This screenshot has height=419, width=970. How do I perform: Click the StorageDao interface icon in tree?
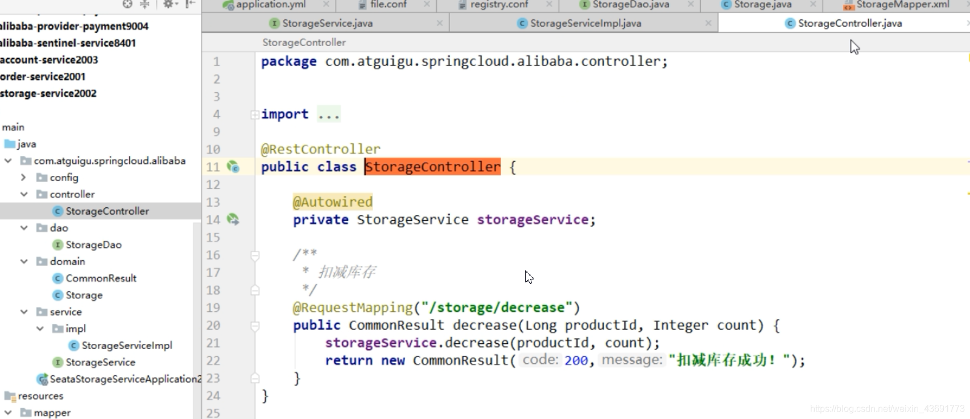[57, 245]
